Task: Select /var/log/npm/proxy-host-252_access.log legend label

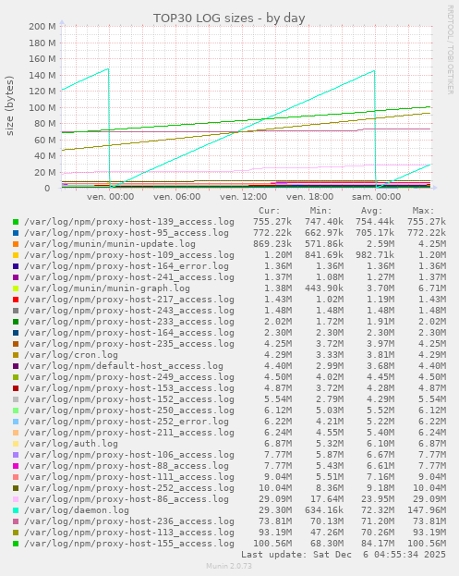Action: pyautogui.click(x=129, y=488)
